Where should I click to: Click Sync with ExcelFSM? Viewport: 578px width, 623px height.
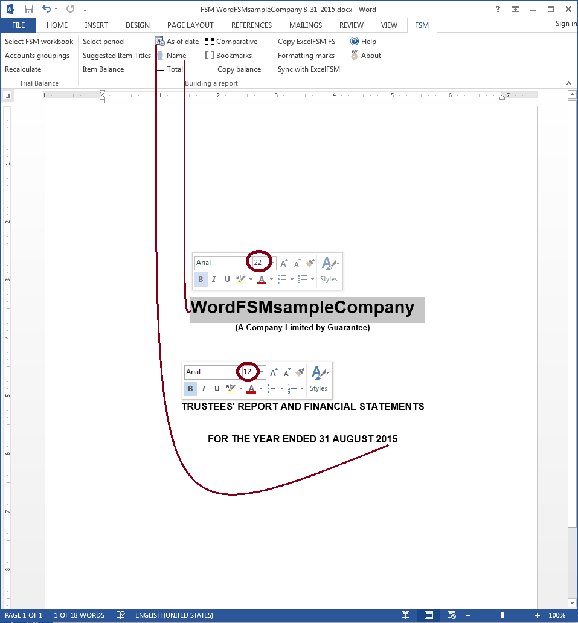tap(309, 69)
